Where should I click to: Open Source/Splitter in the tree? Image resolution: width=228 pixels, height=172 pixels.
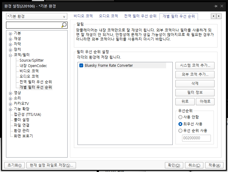(32, 60)
